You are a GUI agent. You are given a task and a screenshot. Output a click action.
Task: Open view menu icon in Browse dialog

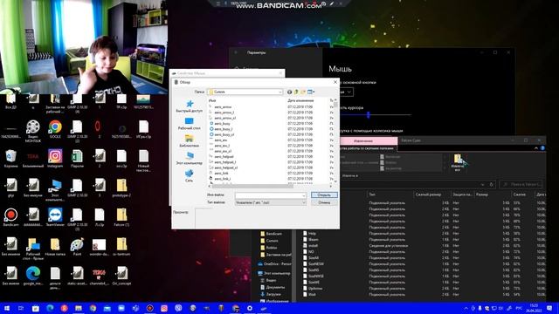pyautogui.click(x=311, y=92)
